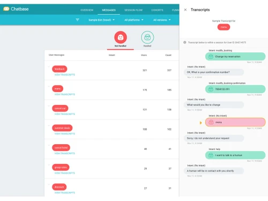
Task: View transcripts for the menu message
Action: click(x=65, y=94)
